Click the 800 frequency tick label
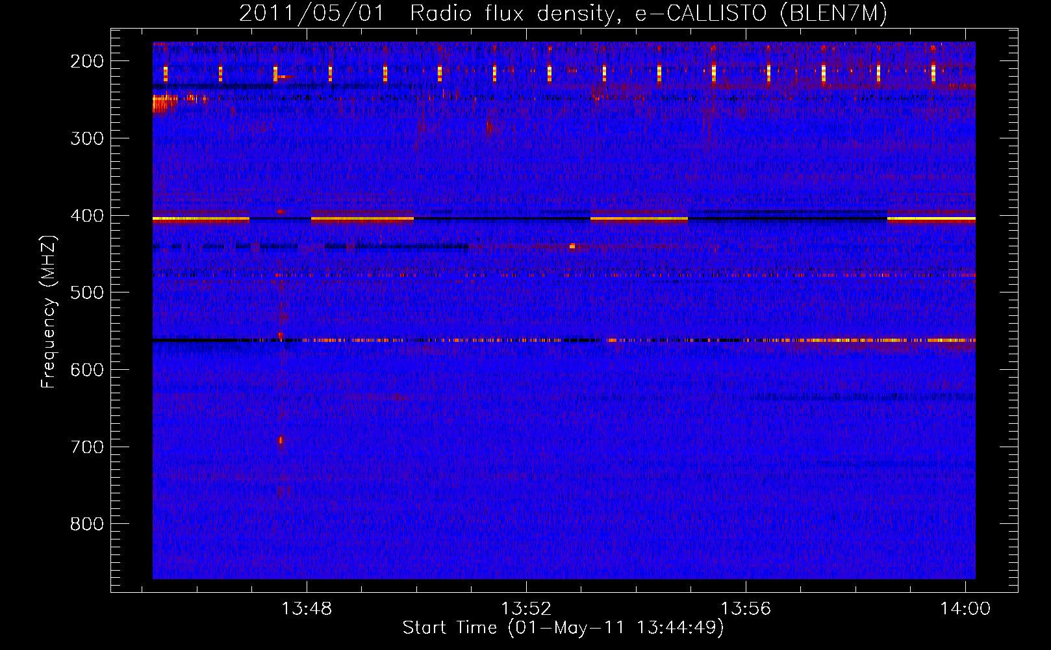The height and width of the screenshot is (650, 1051). (87, 524)
